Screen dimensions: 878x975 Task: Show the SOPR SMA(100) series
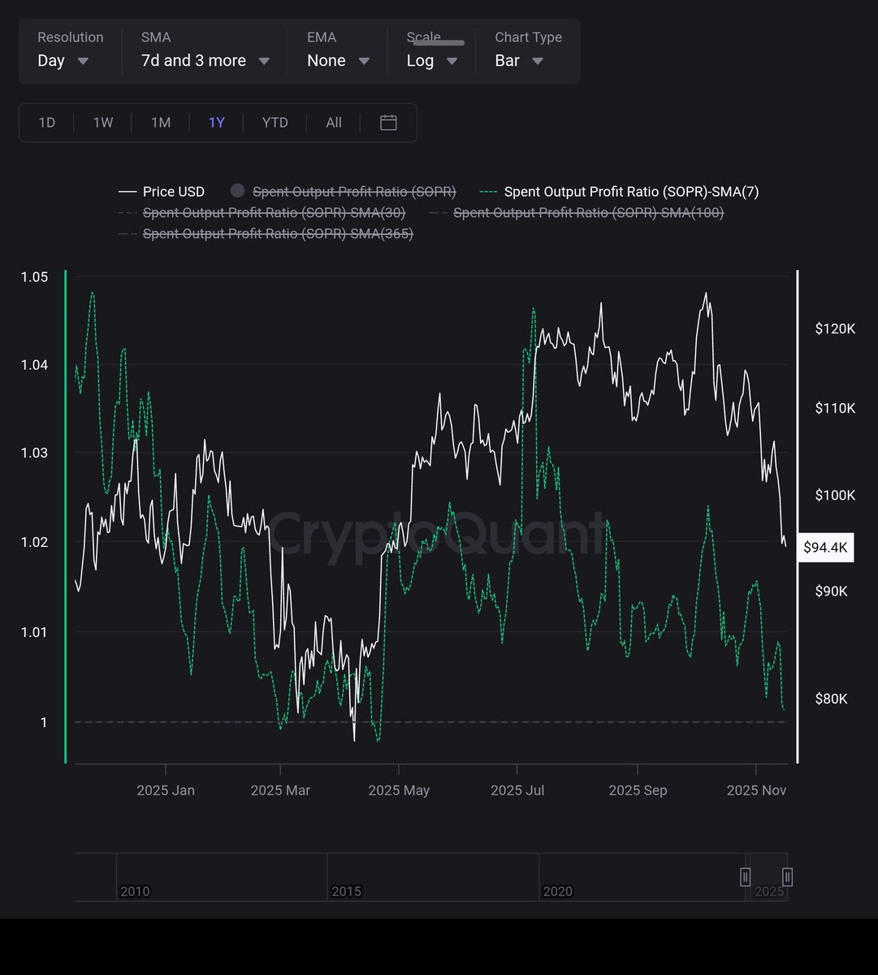pyautogui.click(x=589, y=213)
